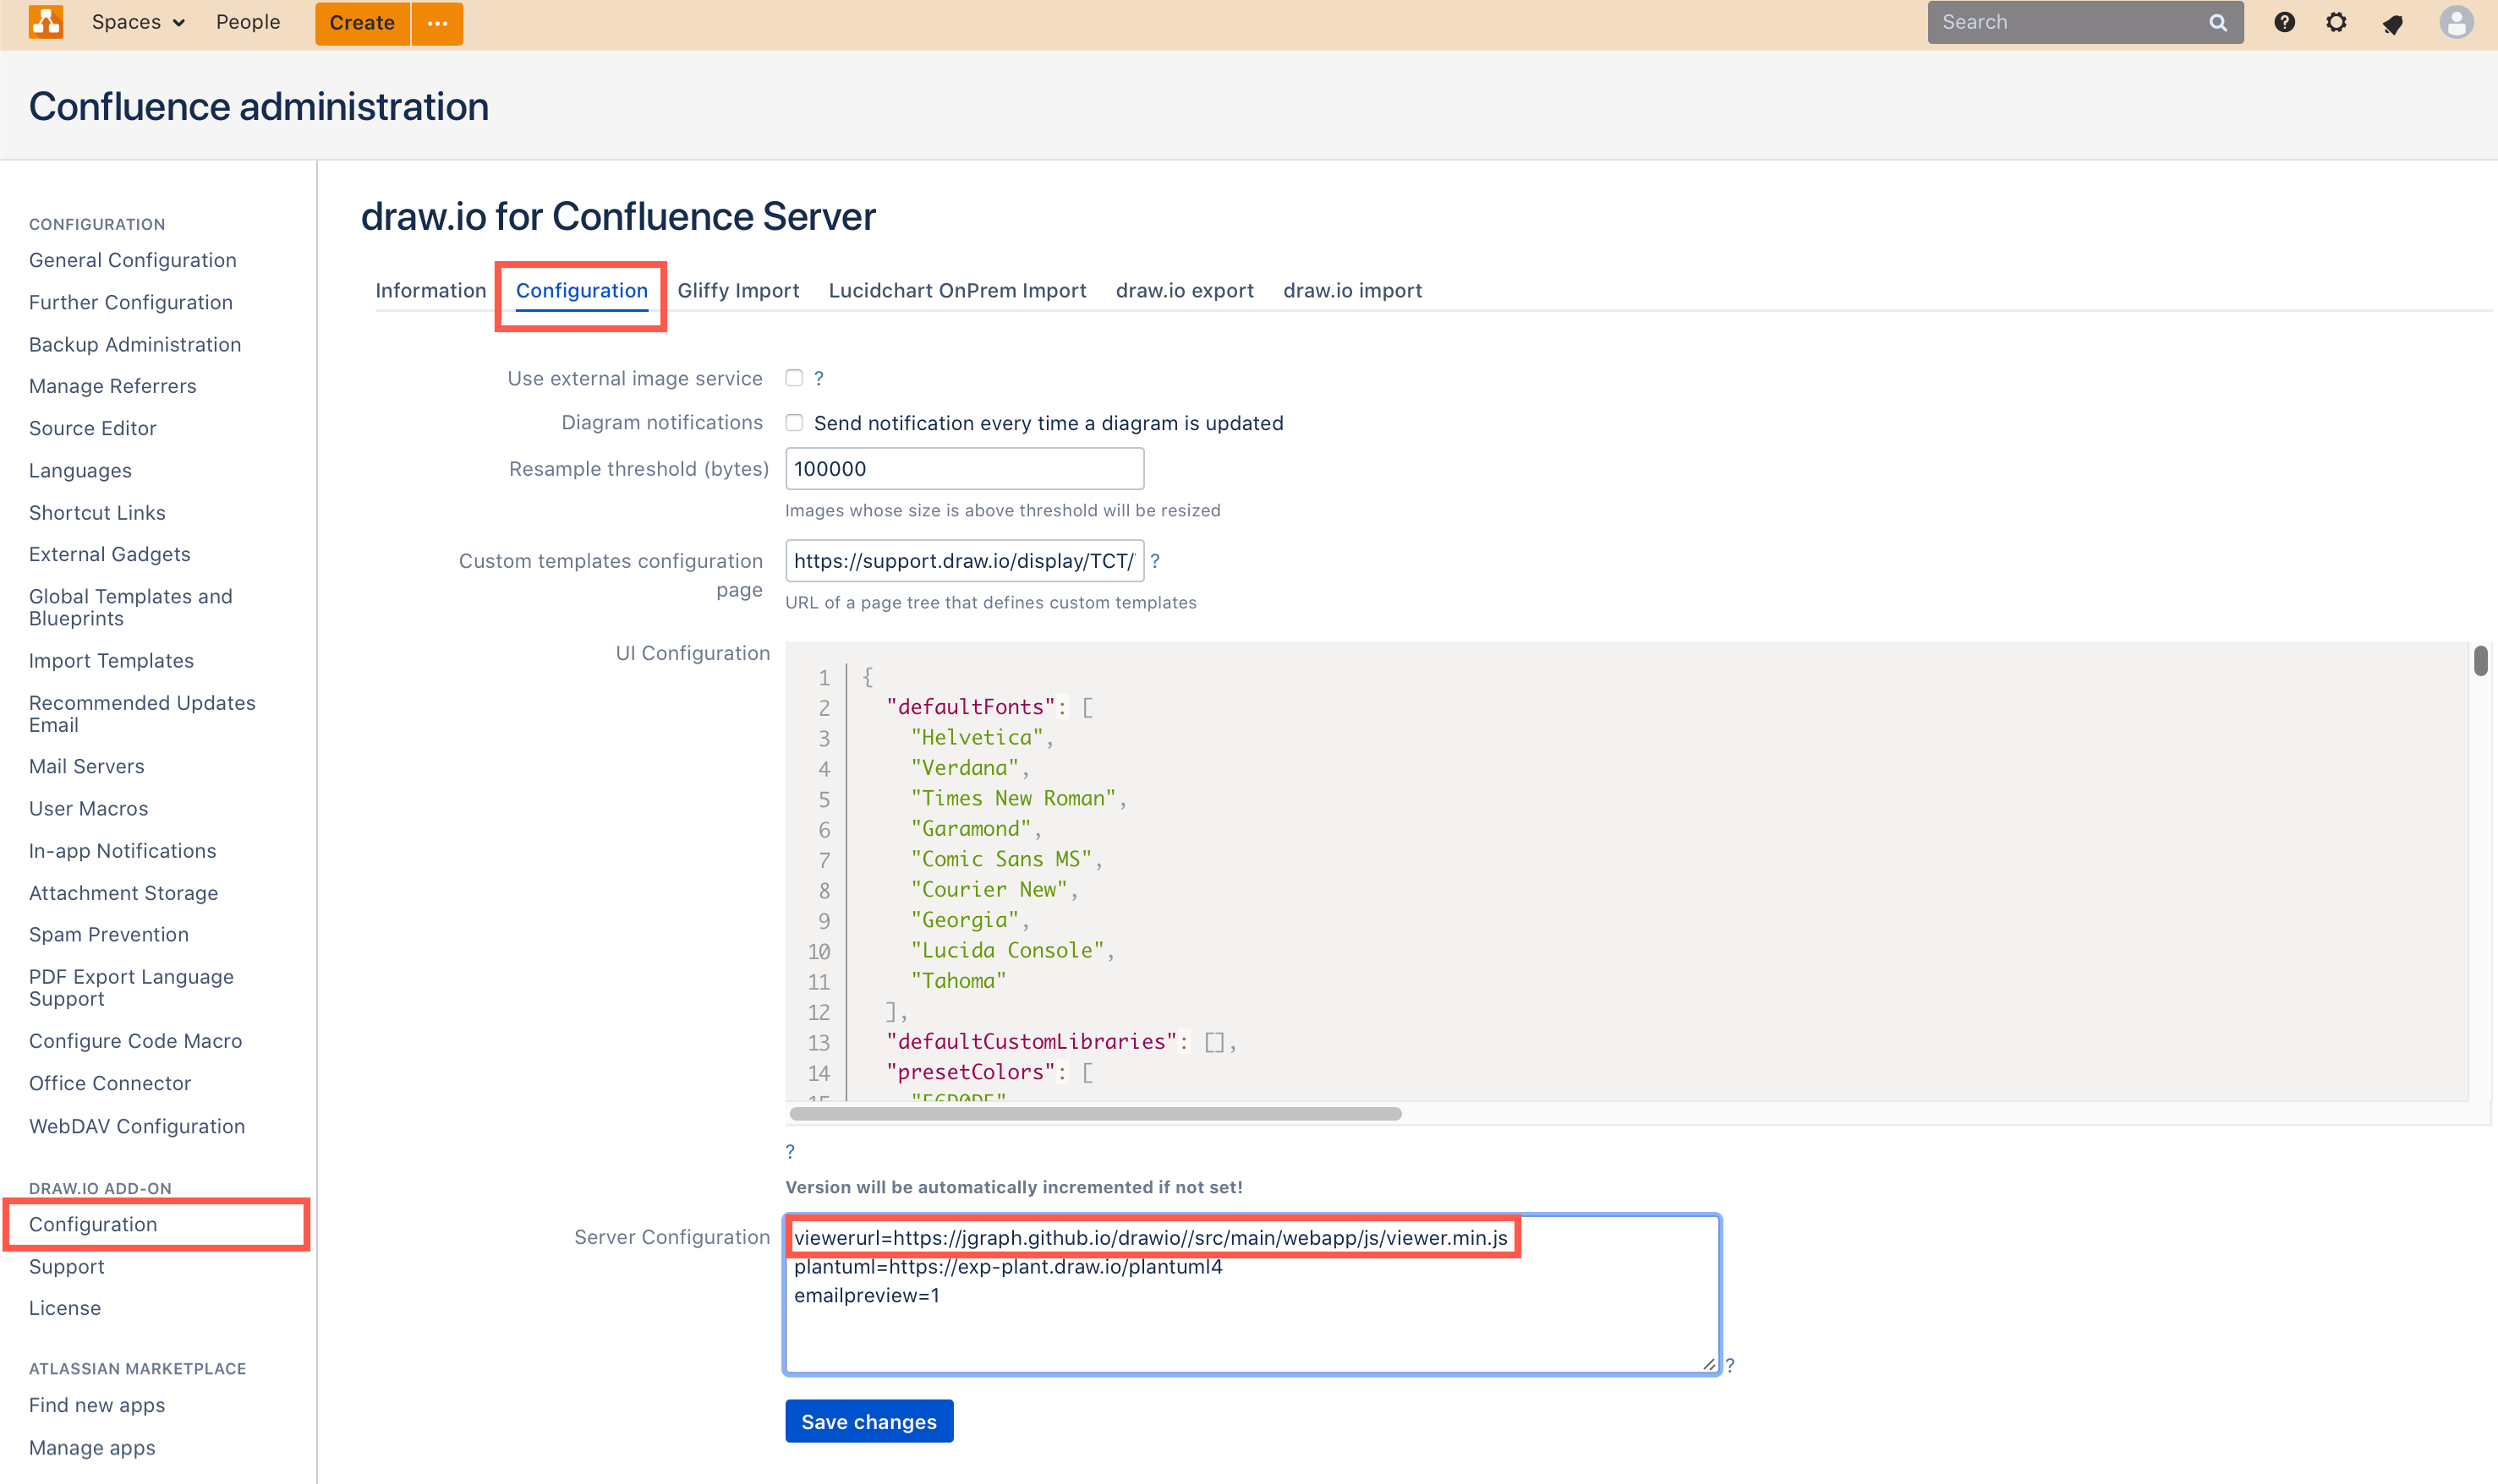Check Send notification every time a diagram is updated
Image resolution: width=2498 pixels, height=1484 pixels.
coord(794,422)
